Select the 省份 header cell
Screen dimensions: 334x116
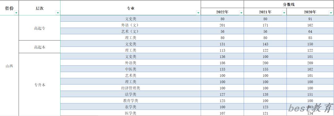(9, 8)
